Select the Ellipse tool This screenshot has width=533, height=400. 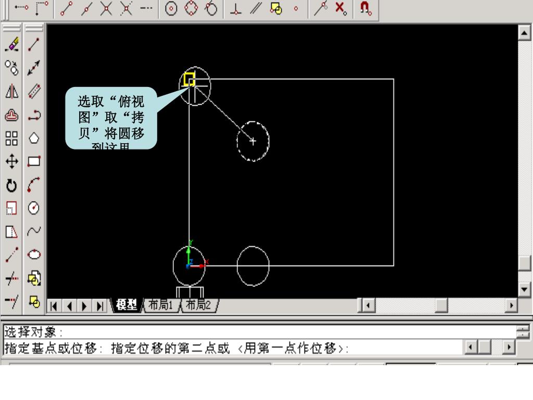click(34, 254)
